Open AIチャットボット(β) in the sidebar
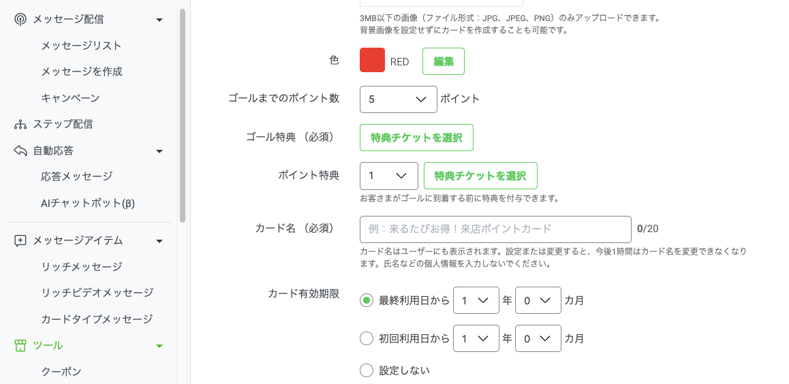Image resolution: width=789 pixels, height=384 pixels. coord(88,203)
